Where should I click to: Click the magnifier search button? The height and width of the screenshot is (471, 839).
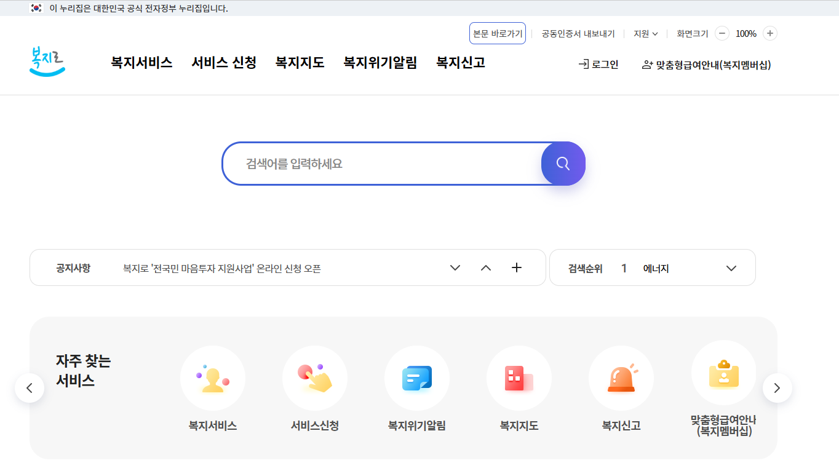pyautogui.click(x=563, y=164)
